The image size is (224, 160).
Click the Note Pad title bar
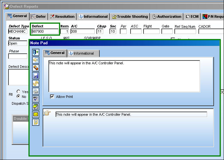[124, 43]
